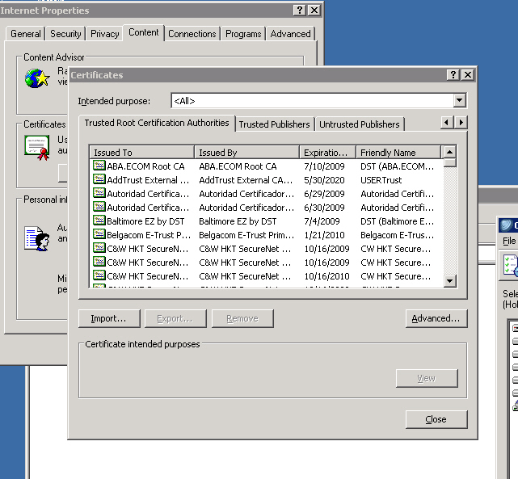Click the certificate list scrollbar thumb

tap(449, 162)
